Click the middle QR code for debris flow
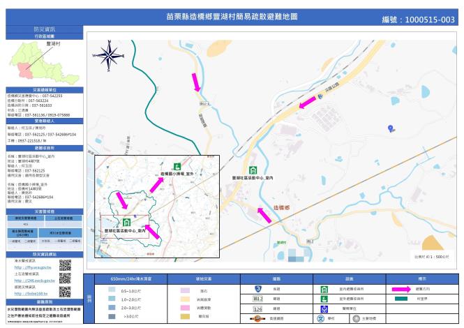The width and height of the screenshot is (464, 328). tap(65, 278)
